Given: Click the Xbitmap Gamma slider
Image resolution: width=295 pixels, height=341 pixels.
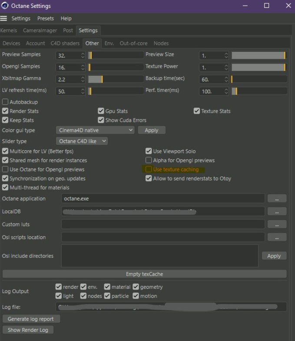Looking at the screenshot, I should [116, 79].
